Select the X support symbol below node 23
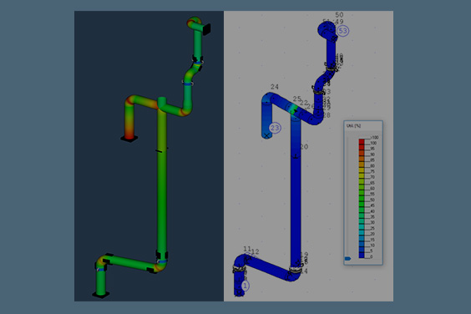The image size is (471, 314). [x=266, y=136]
